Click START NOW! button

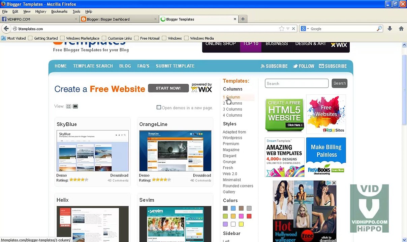click(168, 88)
